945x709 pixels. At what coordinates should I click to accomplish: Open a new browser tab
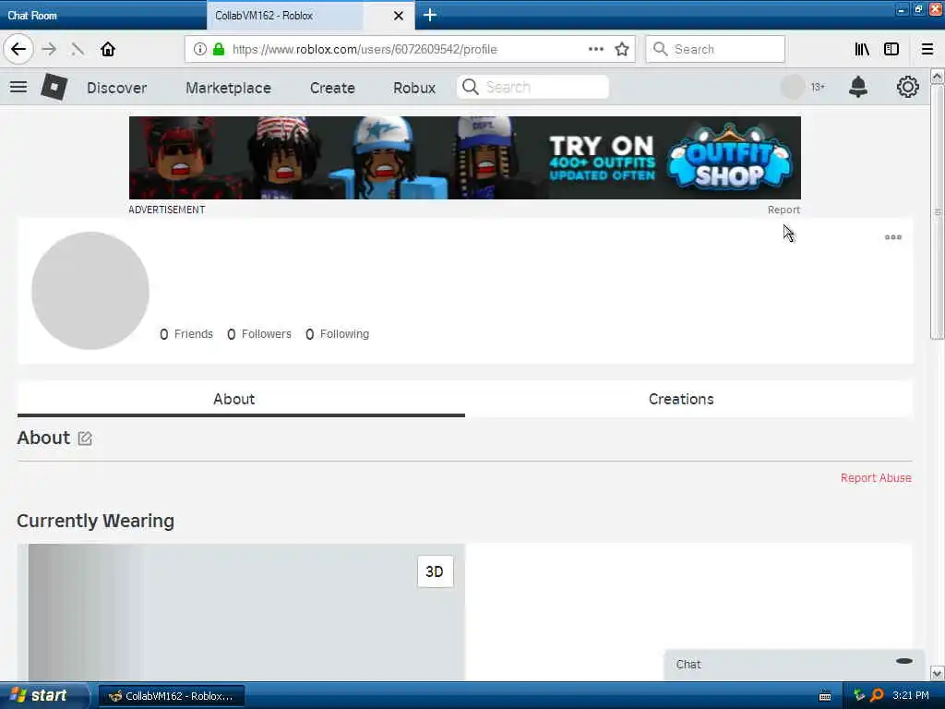click(430, 15)
